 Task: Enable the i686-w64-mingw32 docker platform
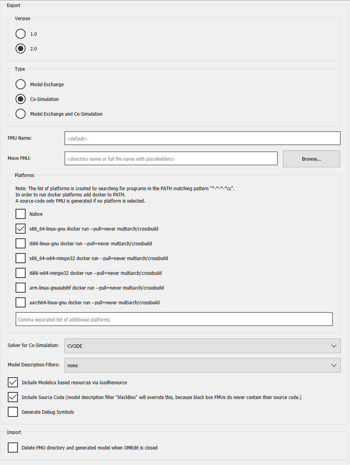pyautogui.click(x=20, y=273)
